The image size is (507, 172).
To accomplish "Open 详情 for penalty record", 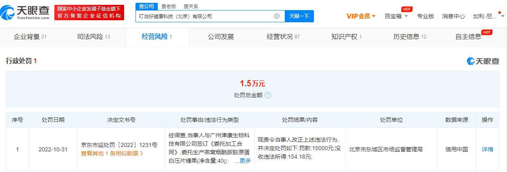I will (488, 149).
